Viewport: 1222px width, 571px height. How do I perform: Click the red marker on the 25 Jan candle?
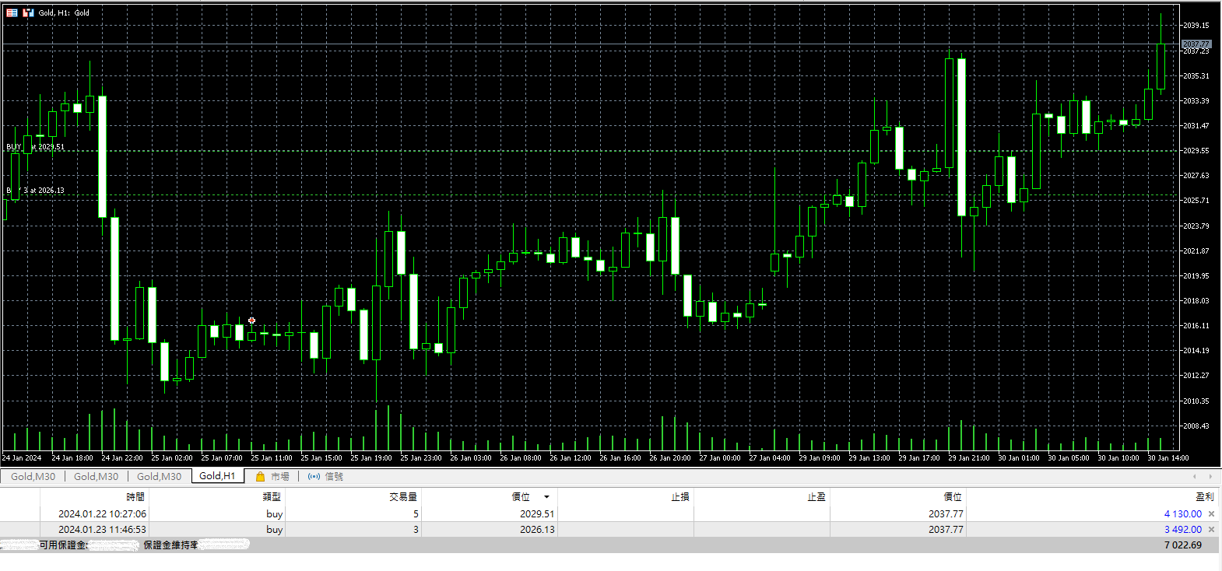[251, 321]
